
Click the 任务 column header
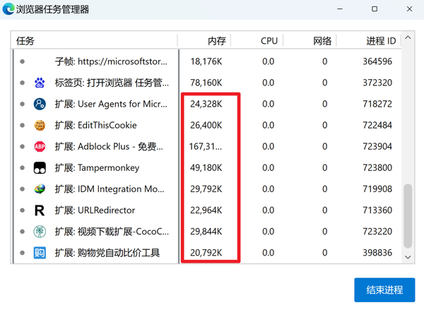95,41
